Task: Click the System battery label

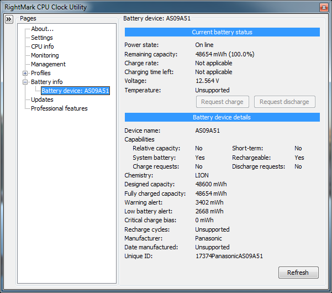Action: 154,158
